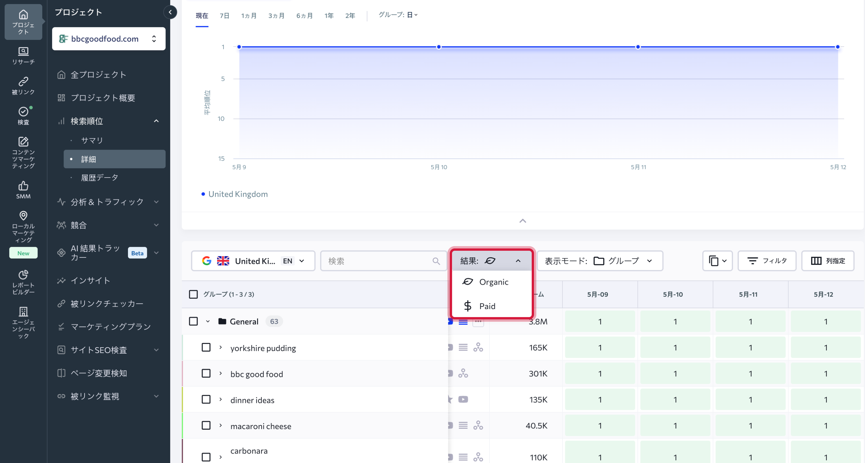The height and width of the screenshot is (463, 865).
Task: Click cluster icon in bbc good food row
Action: click(463, 373)
